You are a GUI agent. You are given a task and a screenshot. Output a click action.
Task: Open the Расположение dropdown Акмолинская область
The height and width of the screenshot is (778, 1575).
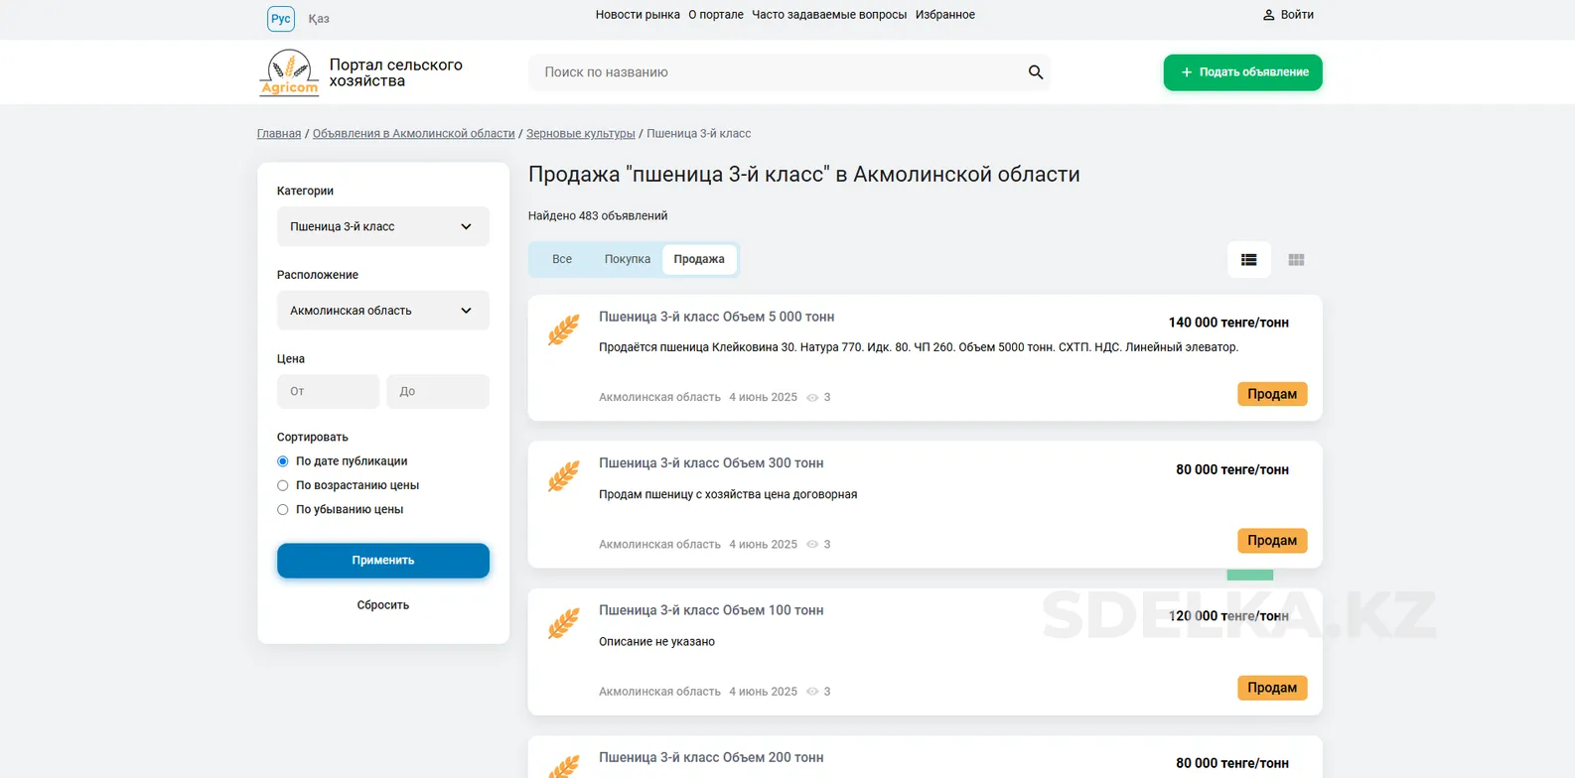click(x=383, y=311)
